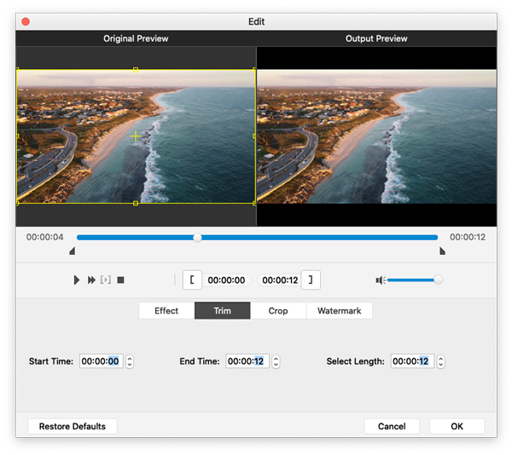
Task: Click the playhead knob on the timeline
Action: coord(197,238)
